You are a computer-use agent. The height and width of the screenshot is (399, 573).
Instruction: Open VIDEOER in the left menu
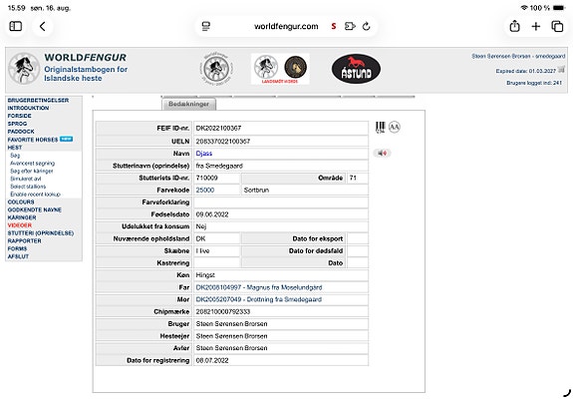(20, 225)
